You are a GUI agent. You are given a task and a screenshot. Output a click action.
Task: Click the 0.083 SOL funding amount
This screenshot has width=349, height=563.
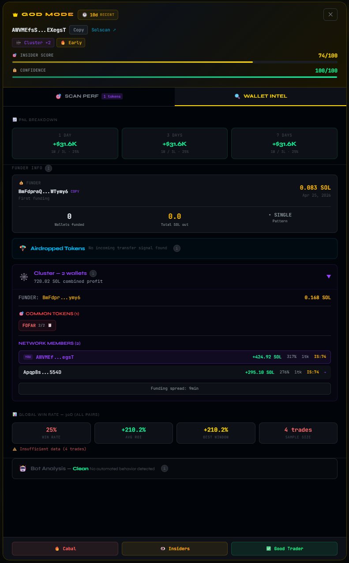315,188
